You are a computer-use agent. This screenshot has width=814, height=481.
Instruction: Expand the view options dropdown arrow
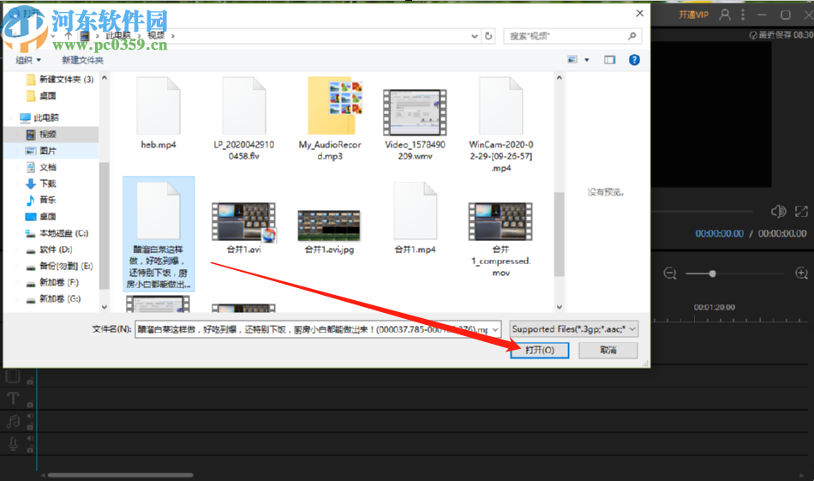pos(587,60)
